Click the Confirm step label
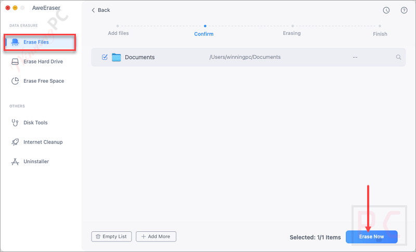 204,34
